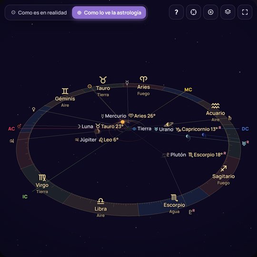This screenshot has width=257, height=257.
Task: Select the 'Plutón Escorpio 18°' label
Action: (196, 155)
